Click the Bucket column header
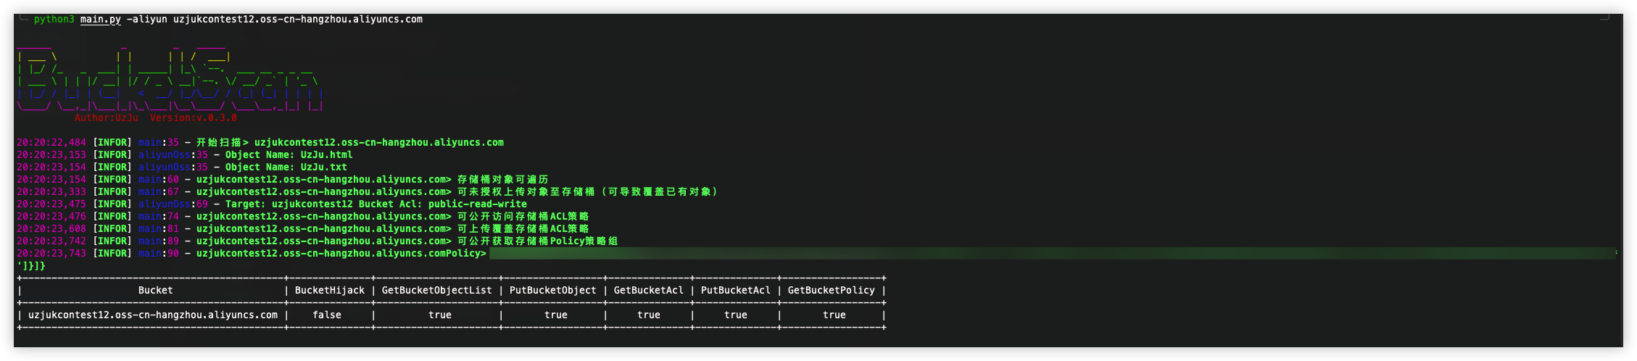Viewport: 1637px width, 361px height. (155, 291)
